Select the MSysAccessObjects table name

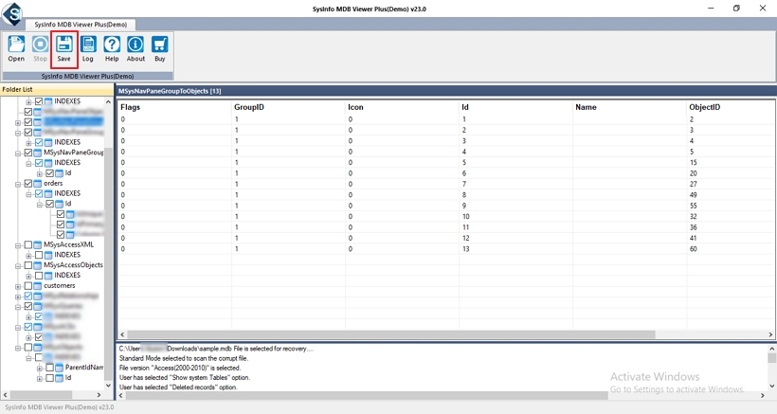click(73, 265)
